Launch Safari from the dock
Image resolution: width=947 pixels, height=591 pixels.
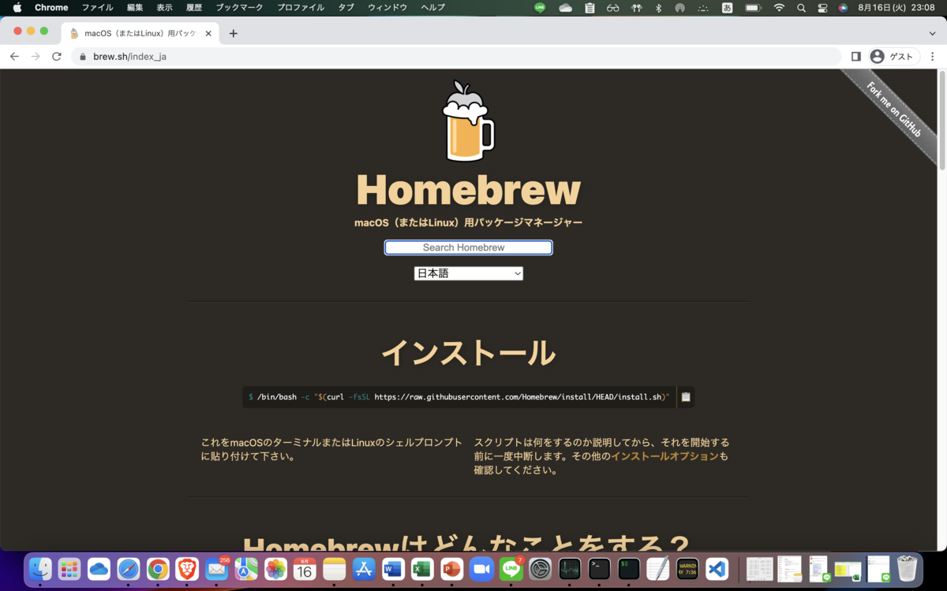(129, 568)
